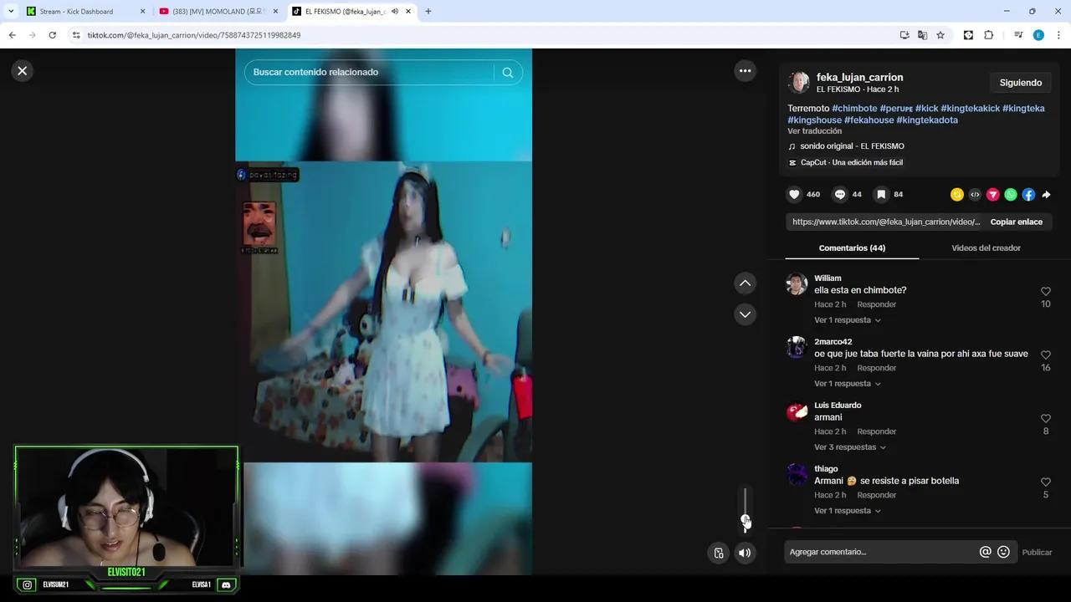This screenshot has height=602, width=1071.
Task: Expand Ver 1 respuesta under 2marco42
Action: pyautogui.click(x=847, y=384)
